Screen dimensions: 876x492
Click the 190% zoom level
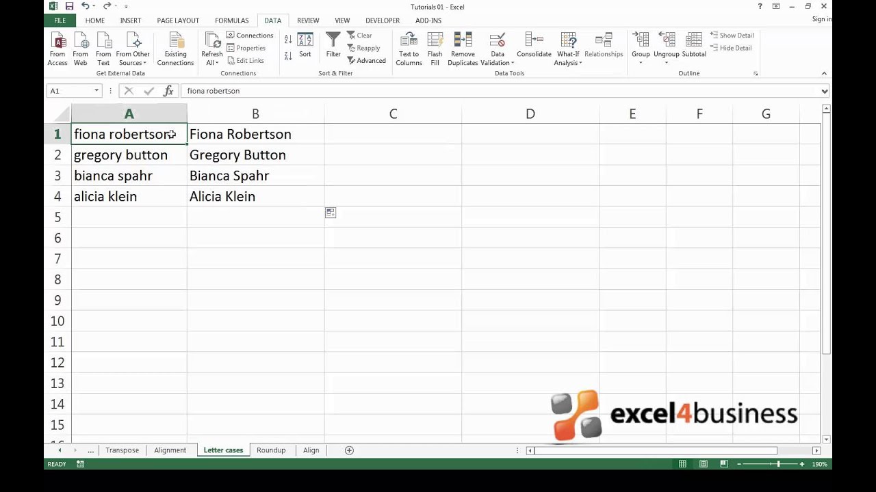coord(819,464)
